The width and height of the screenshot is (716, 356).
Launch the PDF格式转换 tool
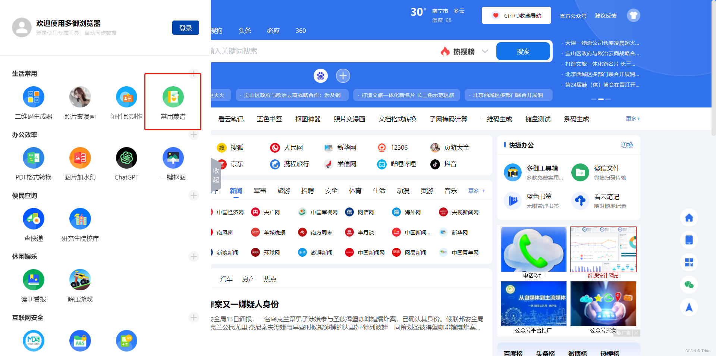tap(34, 158)
